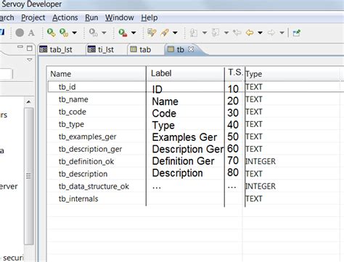Open the Actions menu
The height and width of the screenshot is (262, 344).
pos(65,17)
